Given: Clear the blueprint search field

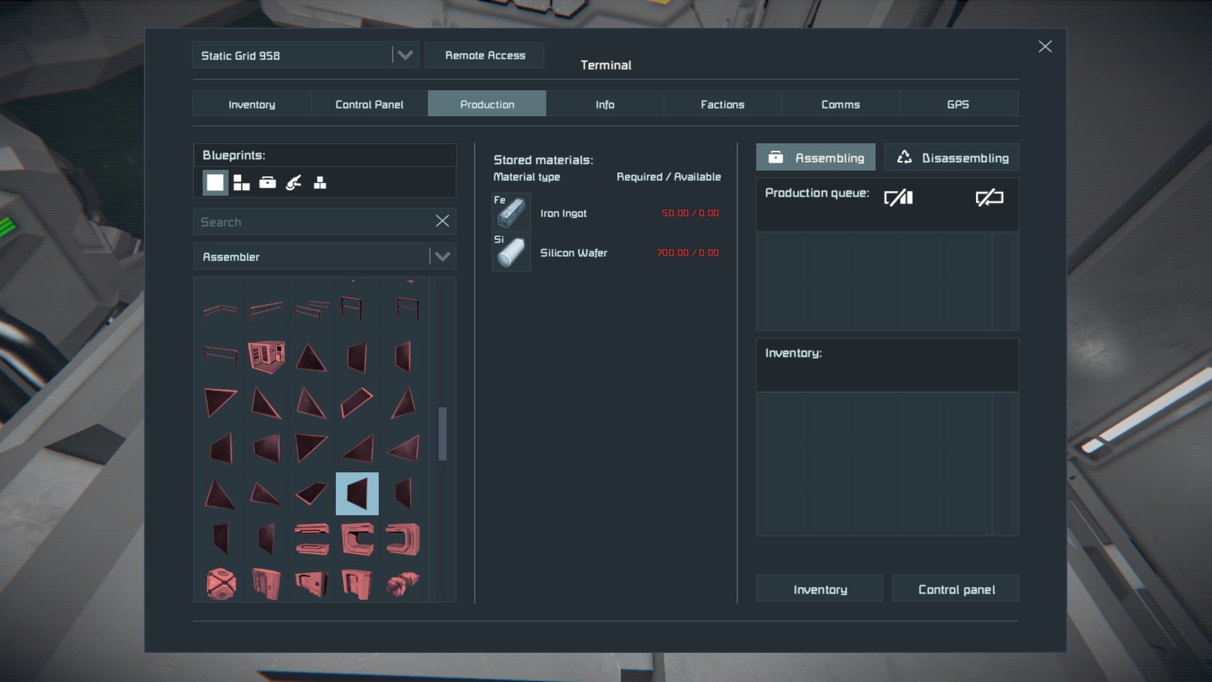Looking at the screenshot, I should click(x=442, y=221).
